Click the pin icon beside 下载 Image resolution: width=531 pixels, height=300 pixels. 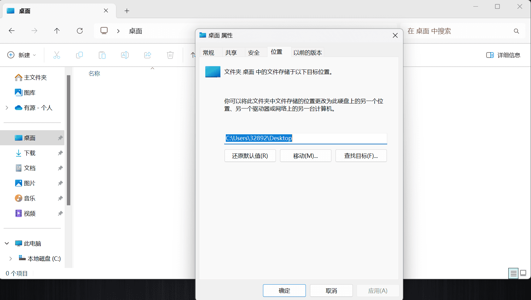pyautogui.click(x=60, y=153)
